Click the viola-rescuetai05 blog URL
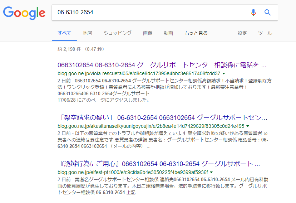 [x=139, y=73]
